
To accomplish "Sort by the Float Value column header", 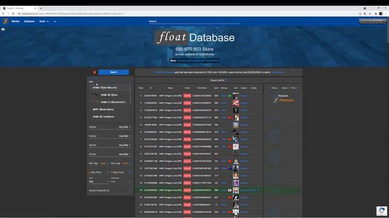I will click(x=202, y=88).
